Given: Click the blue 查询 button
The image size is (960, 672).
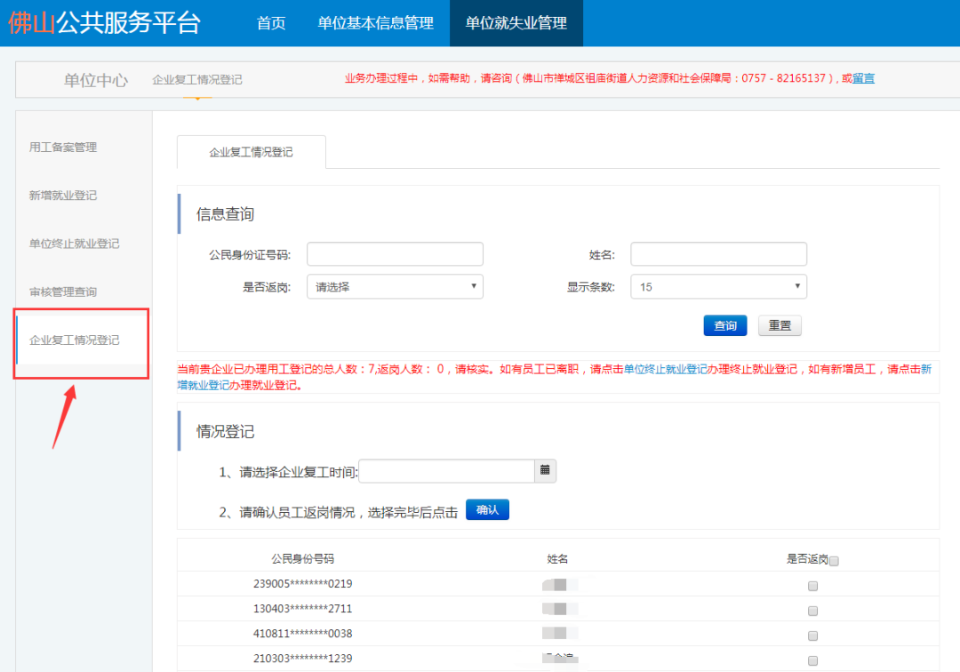Looking at the screenshot, I should [725, 325].
